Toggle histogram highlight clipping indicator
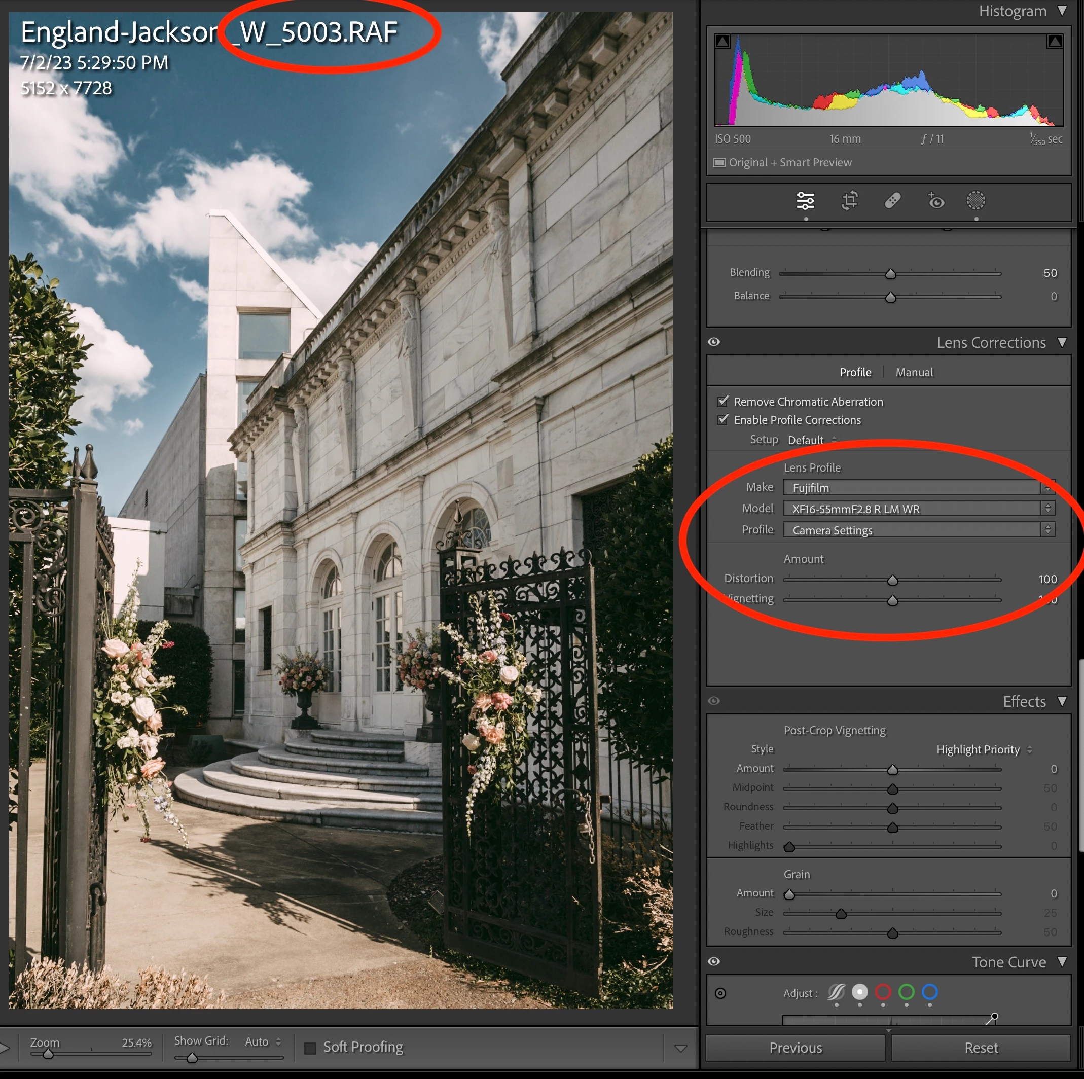 tap(1054, 41)
